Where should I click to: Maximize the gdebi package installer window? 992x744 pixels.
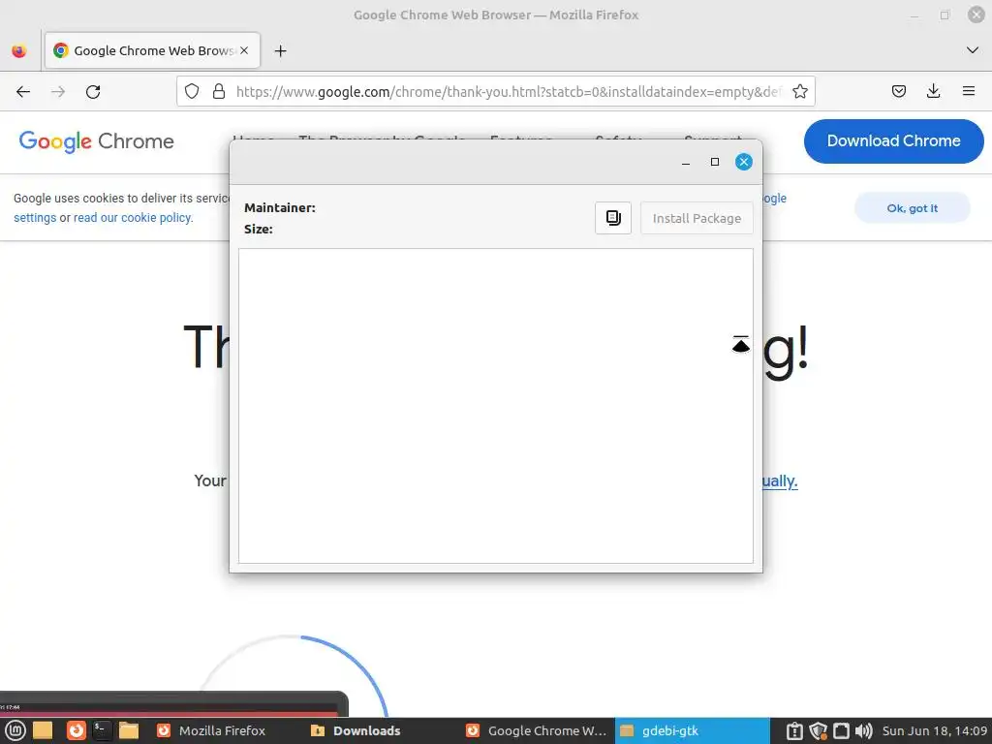(715, 162)
